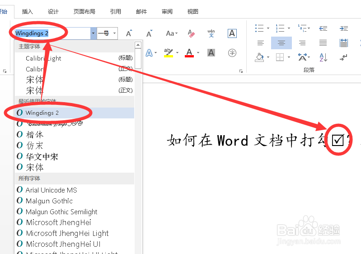Select Arial Unicode MS font
This screenshot has width=361, height=254.
(75, 190)
